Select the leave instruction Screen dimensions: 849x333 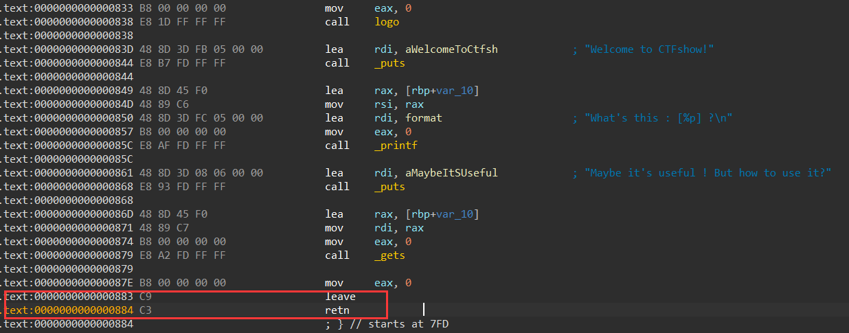click(x=340, y=297)
